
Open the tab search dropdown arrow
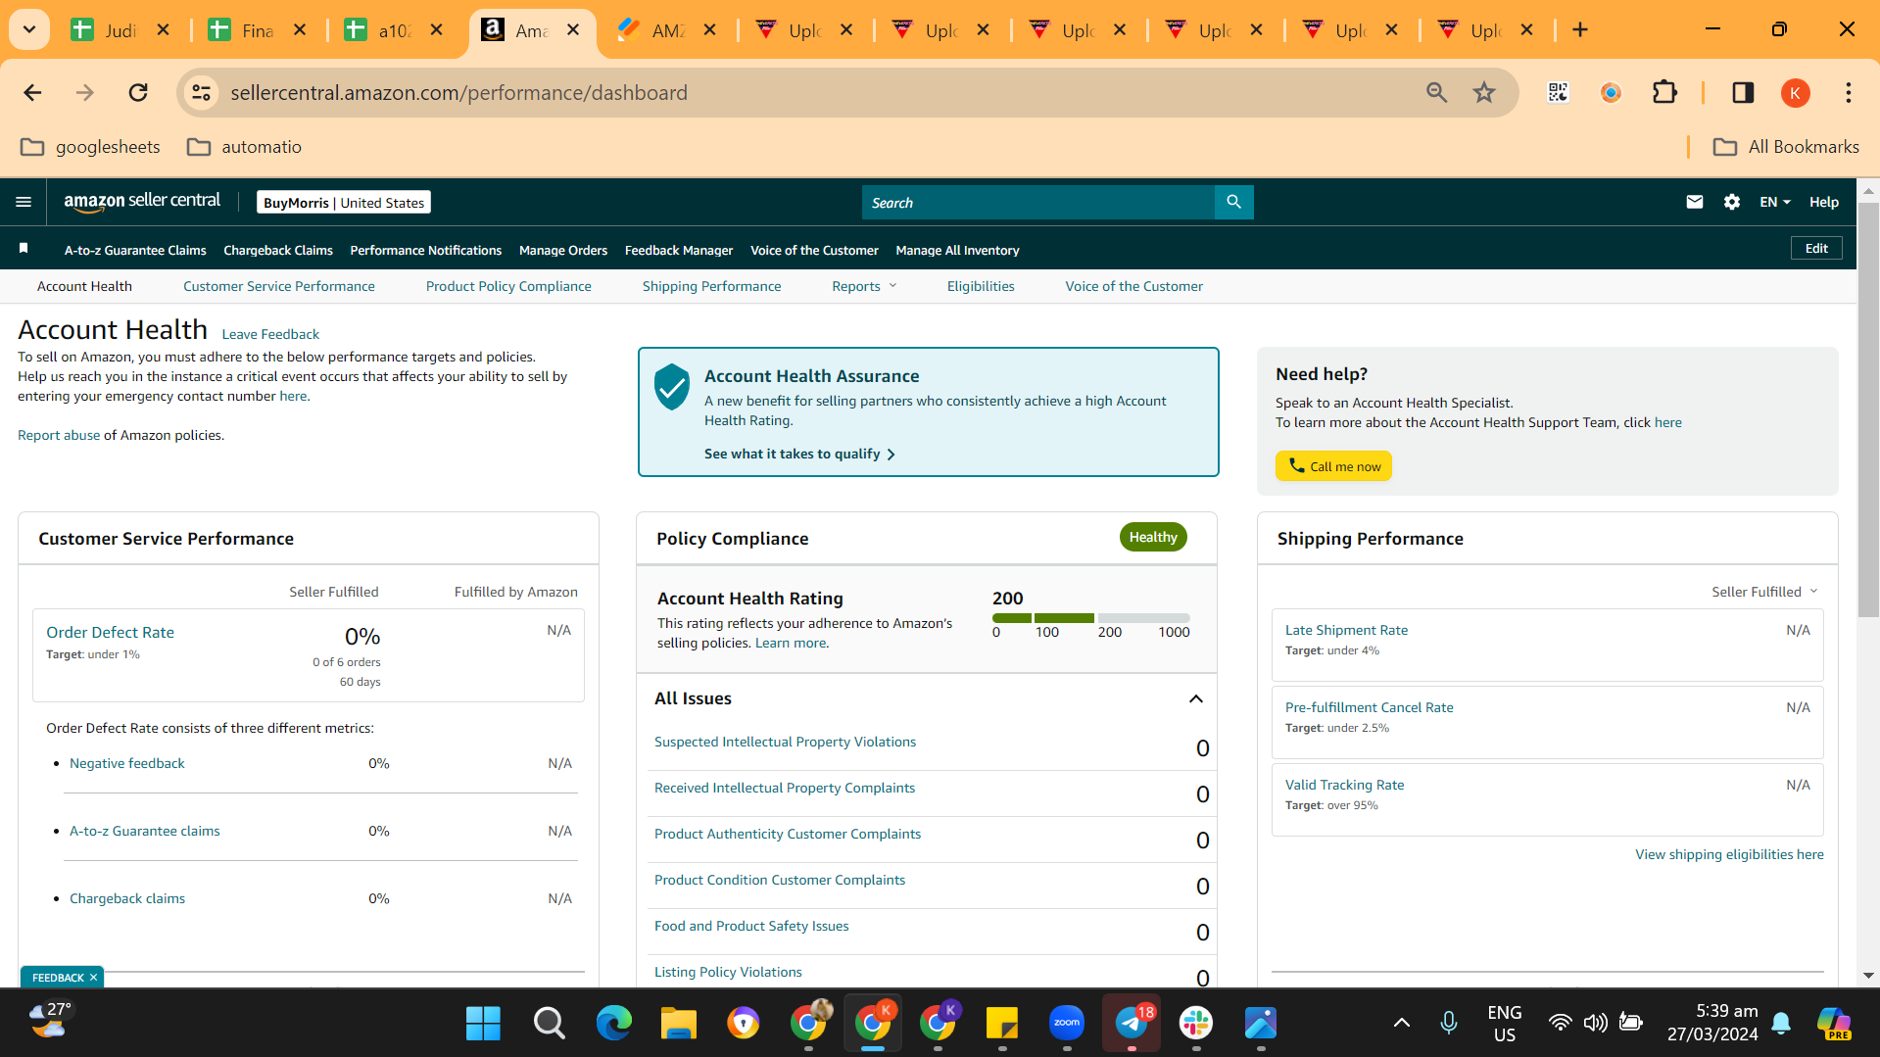point(29,30)
